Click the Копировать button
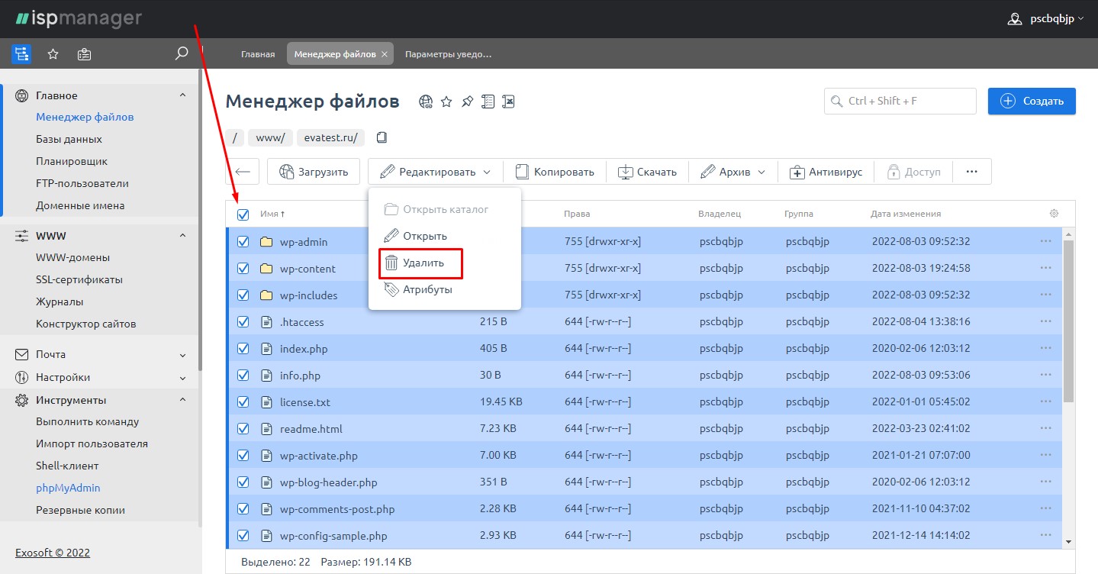The width and height of the screenshot is (1098, 574). pyautogui.click(x=554, y=172)
